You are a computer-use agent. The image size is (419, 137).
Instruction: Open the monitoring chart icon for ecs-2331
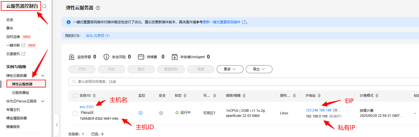[x=140, y=113]
